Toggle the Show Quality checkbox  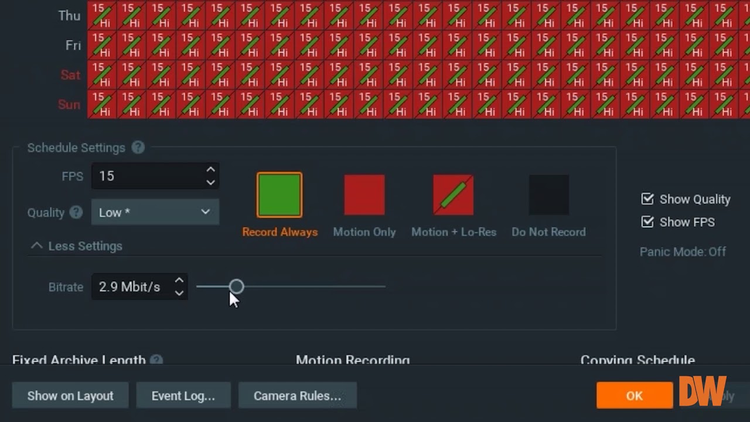click(x=647, y=199)
